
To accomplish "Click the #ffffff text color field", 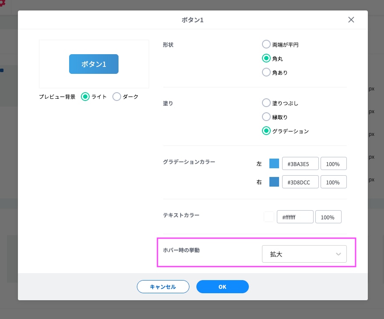I will click(295, 217).
